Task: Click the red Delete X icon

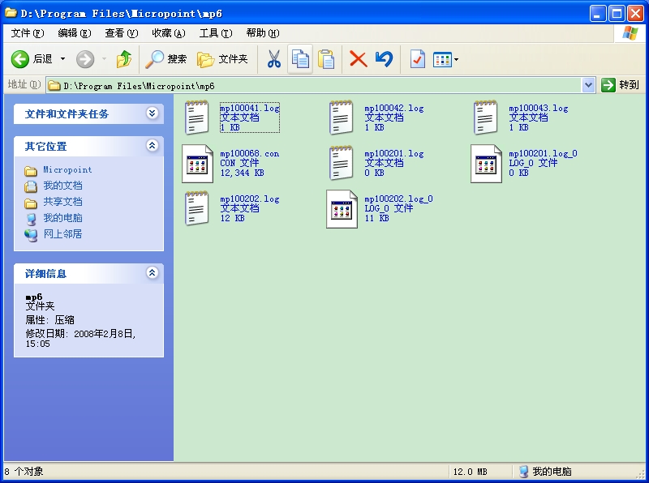Action: 358,59
